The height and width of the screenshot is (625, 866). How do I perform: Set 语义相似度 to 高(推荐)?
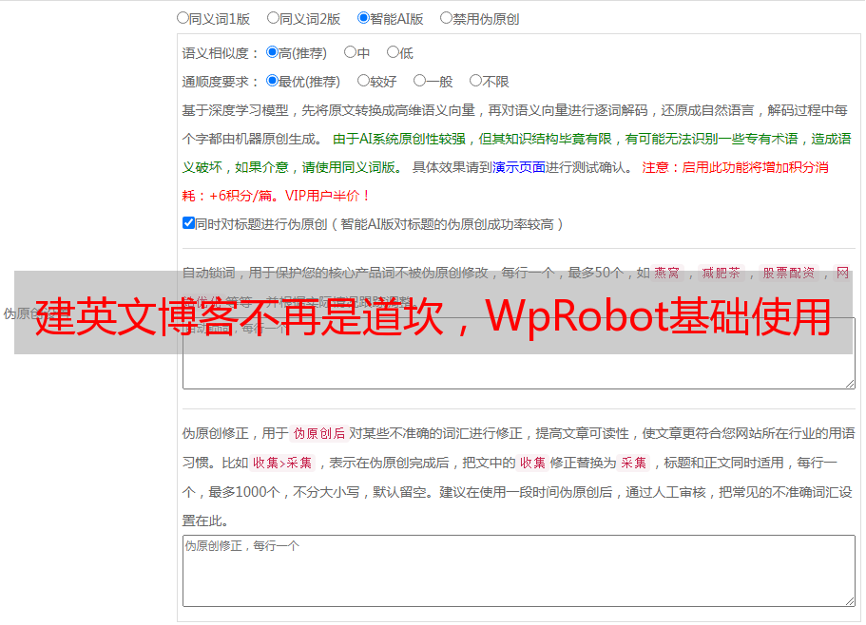272,52
